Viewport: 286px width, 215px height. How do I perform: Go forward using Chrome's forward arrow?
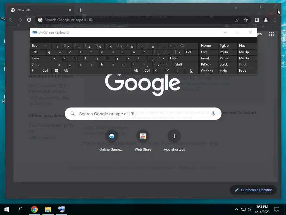(x=20, y=20)
